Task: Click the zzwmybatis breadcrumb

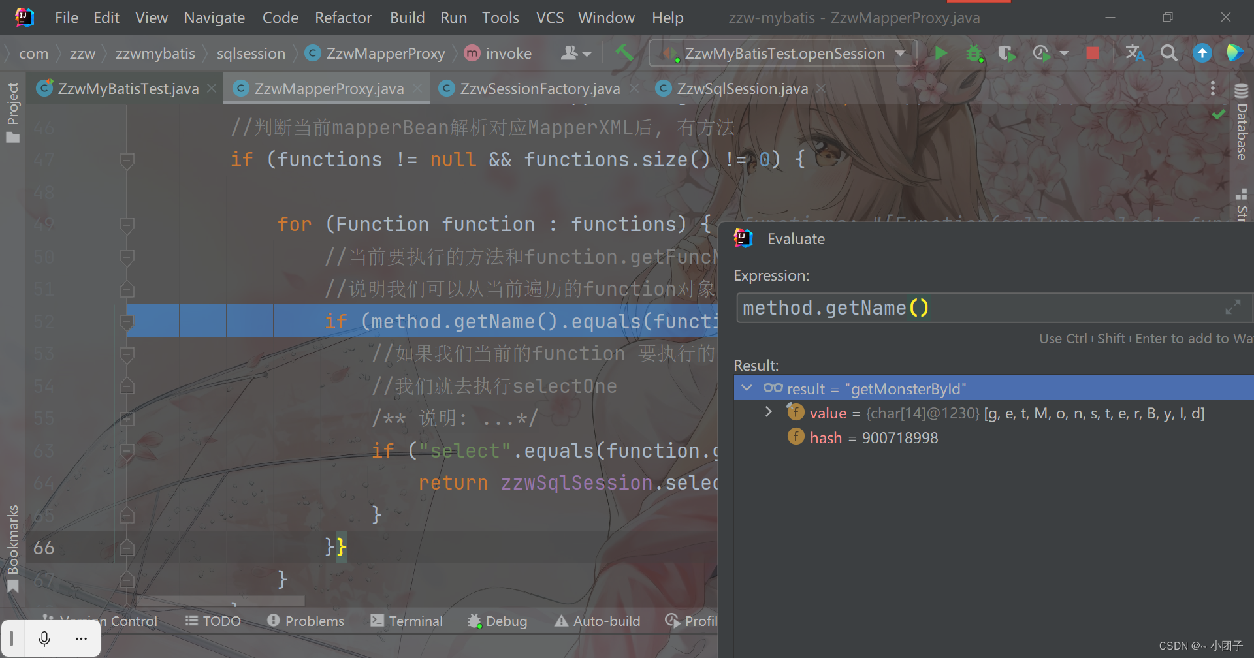Action: [155, 54]
